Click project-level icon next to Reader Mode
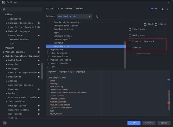This screenshot has width=173, height=127. 39,36
